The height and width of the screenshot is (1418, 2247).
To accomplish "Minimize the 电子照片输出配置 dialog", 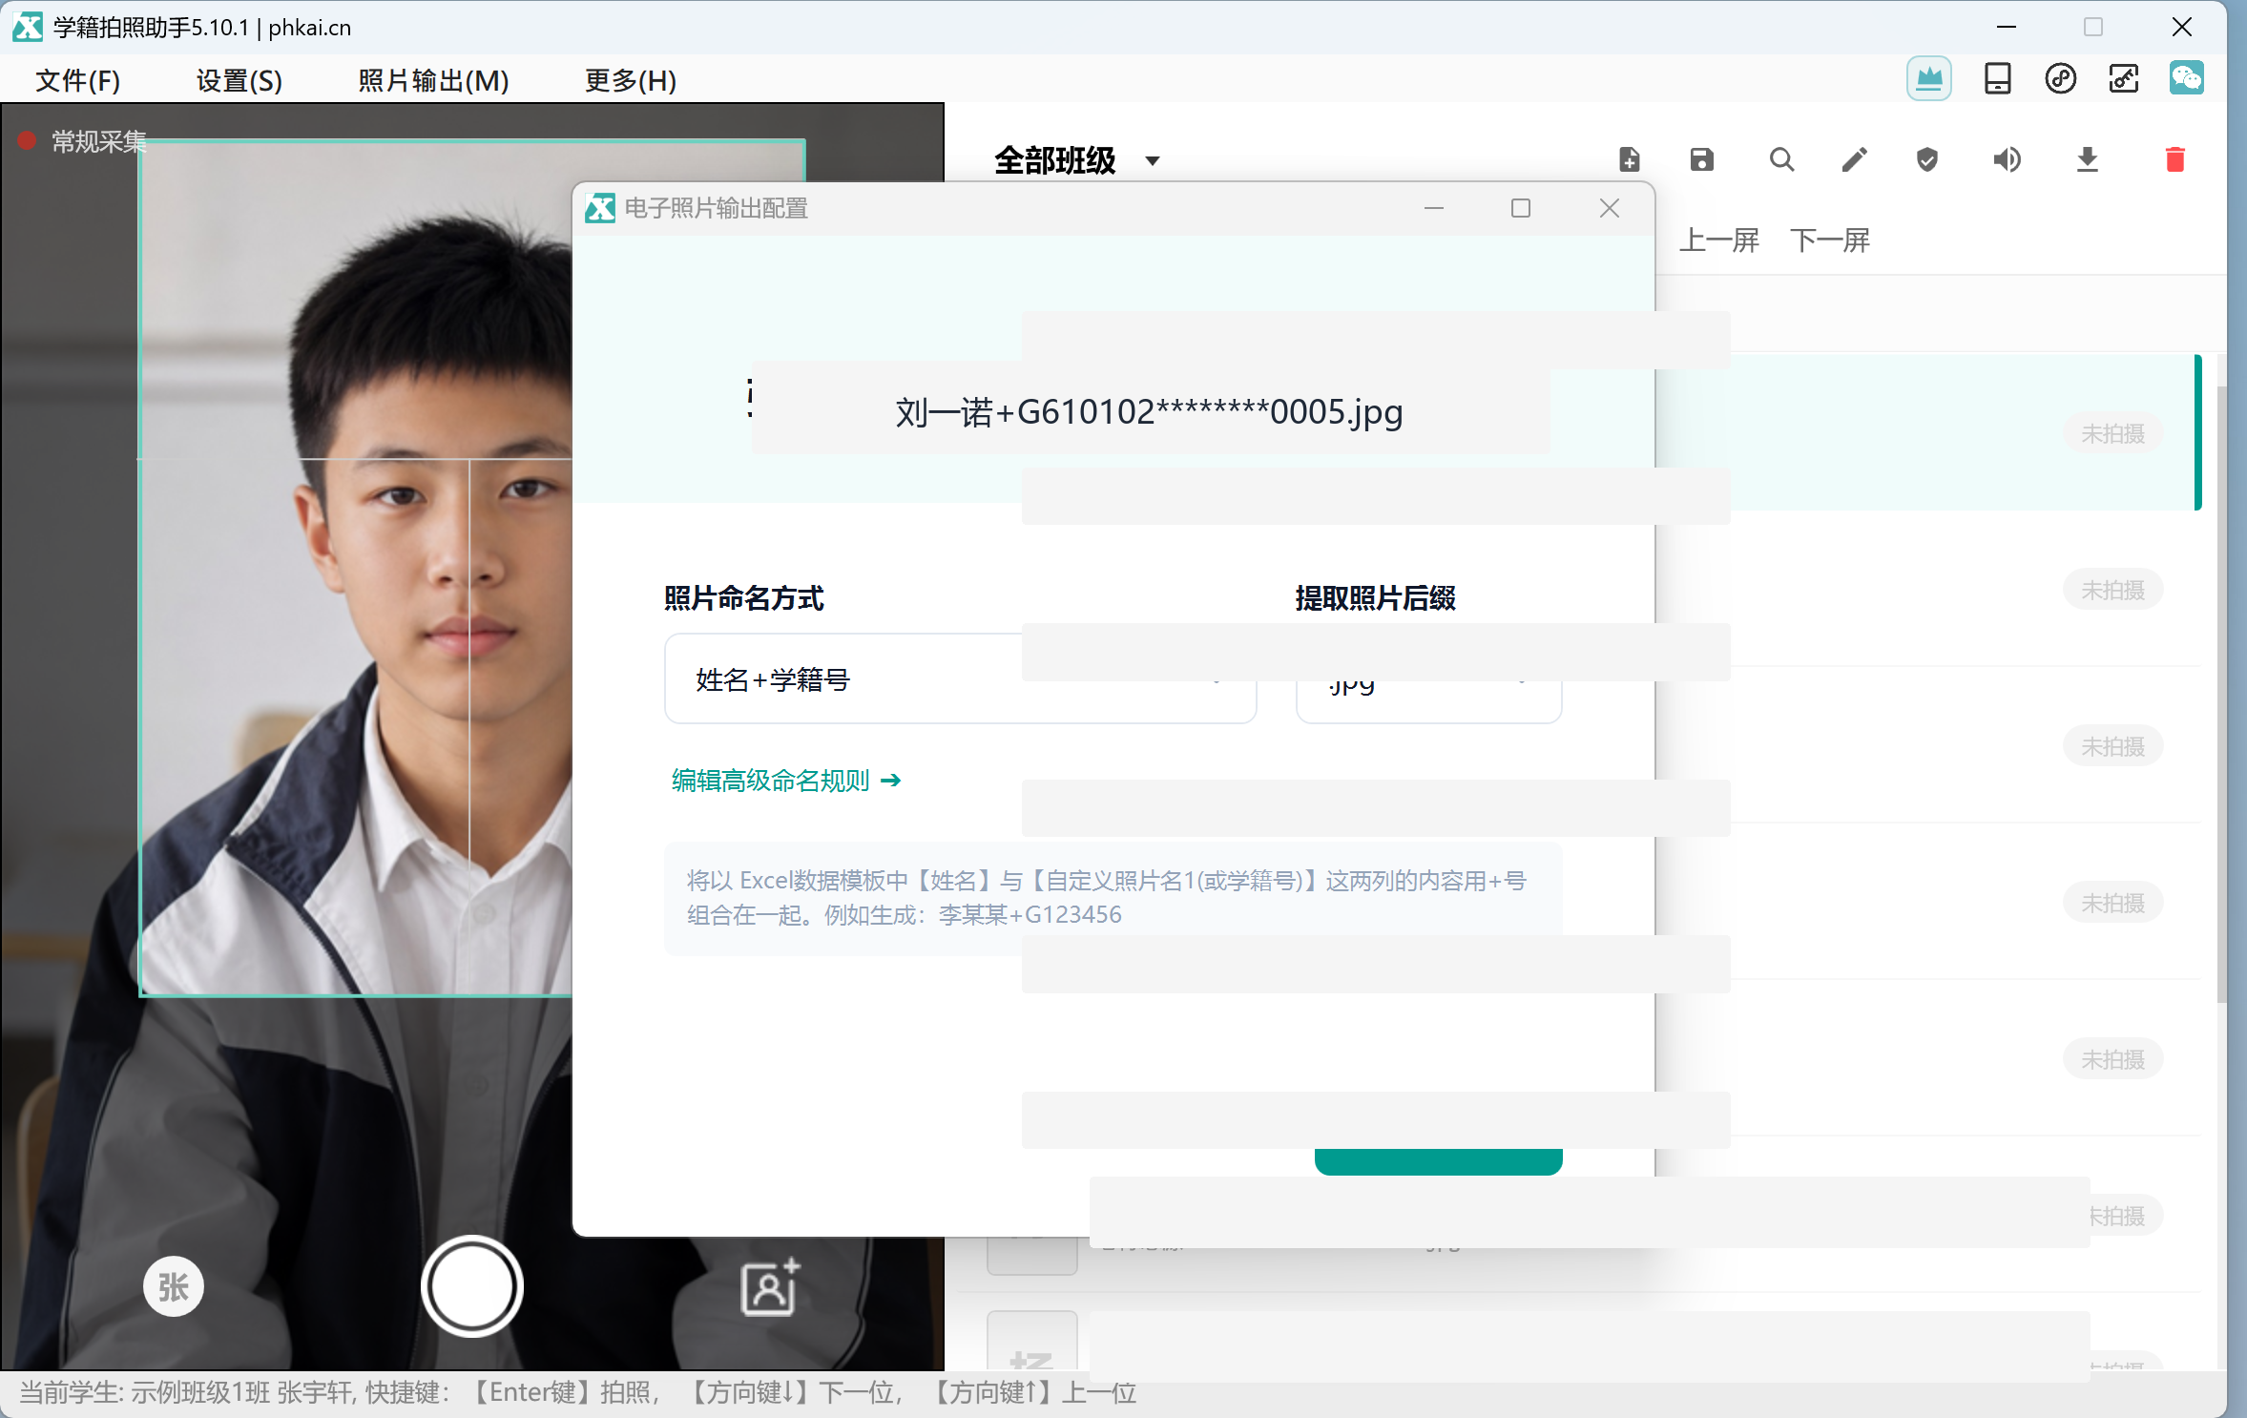I will click(1434, 208).
